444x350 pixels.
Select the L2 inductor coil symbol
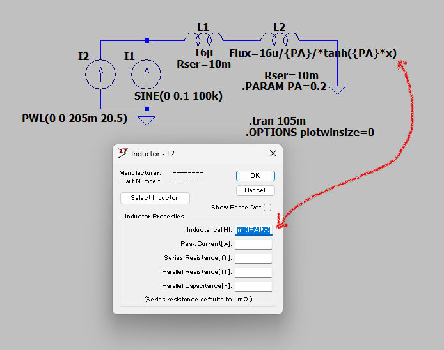(x=280, y=38)
